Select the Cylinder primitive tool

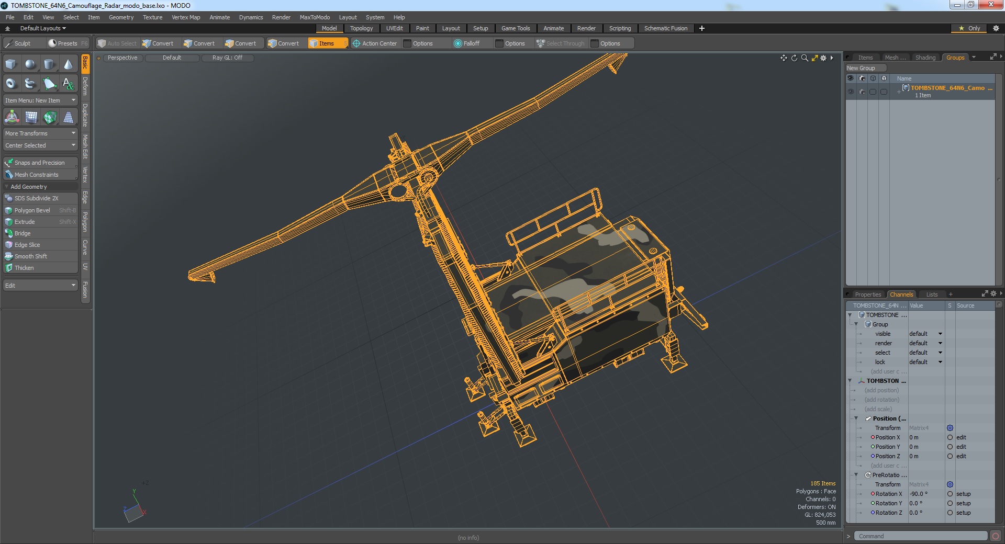click(49, 64)
